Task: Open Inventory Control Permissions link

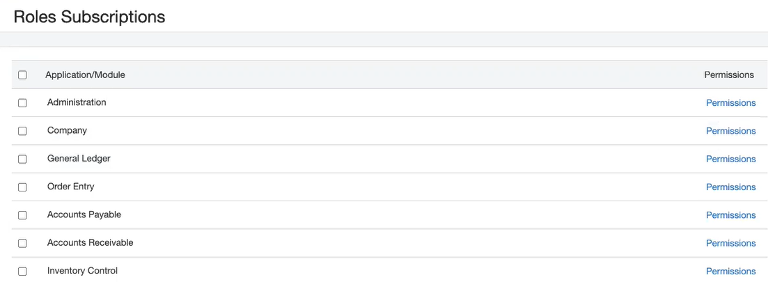Action: click(x=730, y=271)
